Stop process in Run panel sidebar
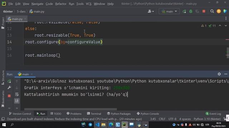229x128 pixels. [9, 96]
